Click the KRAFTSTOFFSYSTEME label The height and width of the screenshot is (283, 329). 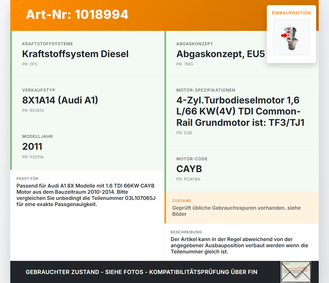(48, 44)
